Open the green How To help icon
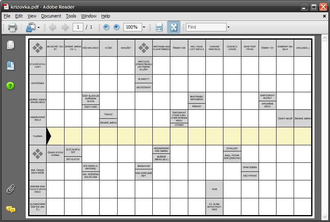This screenshot has width=330, height=222. click(10, 86)
